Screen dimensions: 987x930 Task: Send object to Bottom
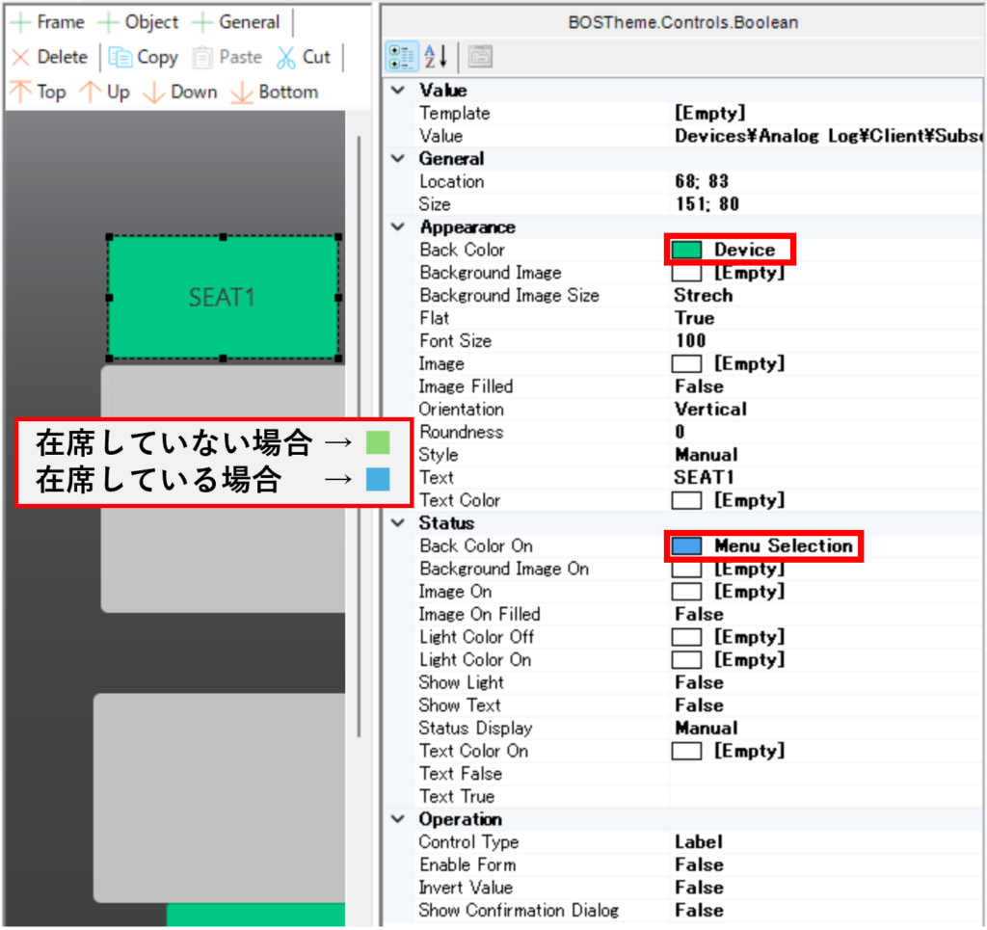pos(242,93)
